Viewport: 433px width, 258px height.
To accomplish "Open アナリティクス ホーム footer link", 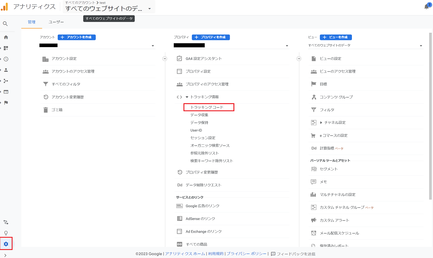I will (185, 254).
